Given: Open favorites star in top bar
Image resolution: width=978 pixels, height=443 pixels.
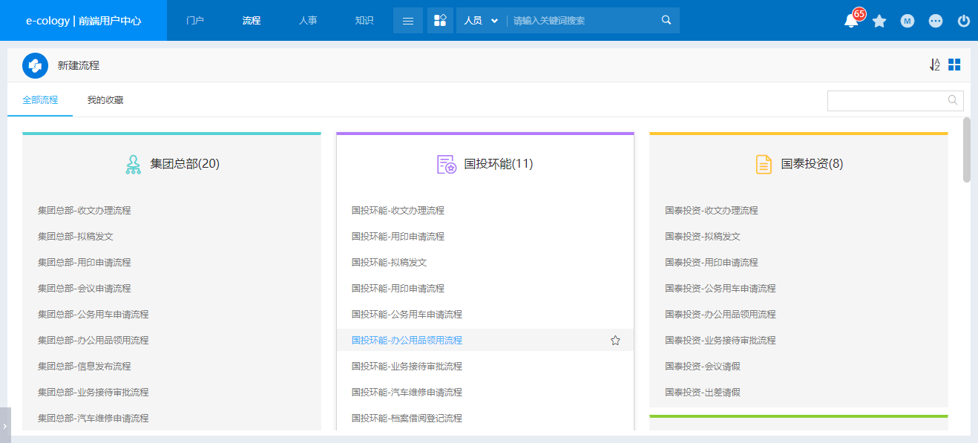Looking at the screenshot, I should (879, 21).
